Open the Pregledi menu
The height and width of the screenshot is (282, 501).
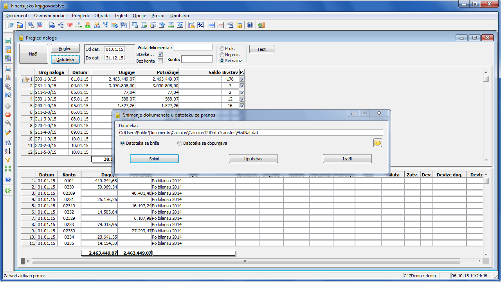click(80, 16)
